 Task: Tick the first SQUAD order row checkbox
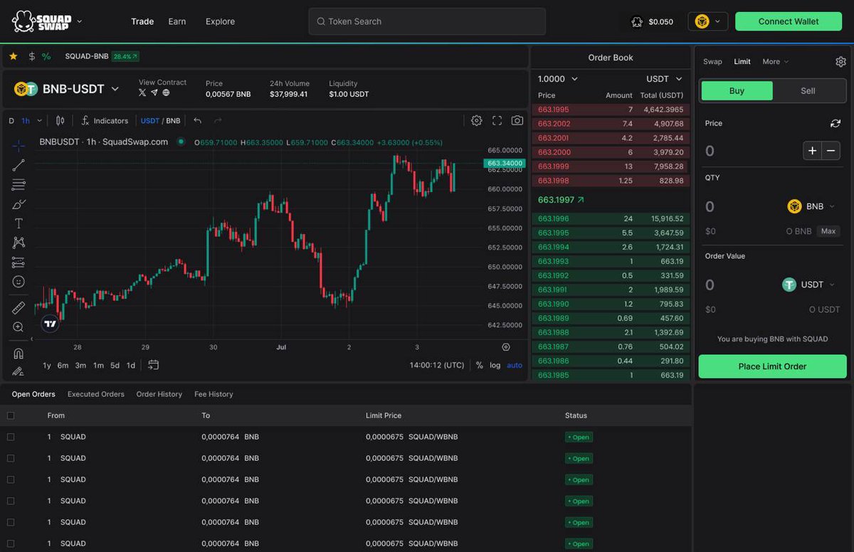click(x=11, y=437)
